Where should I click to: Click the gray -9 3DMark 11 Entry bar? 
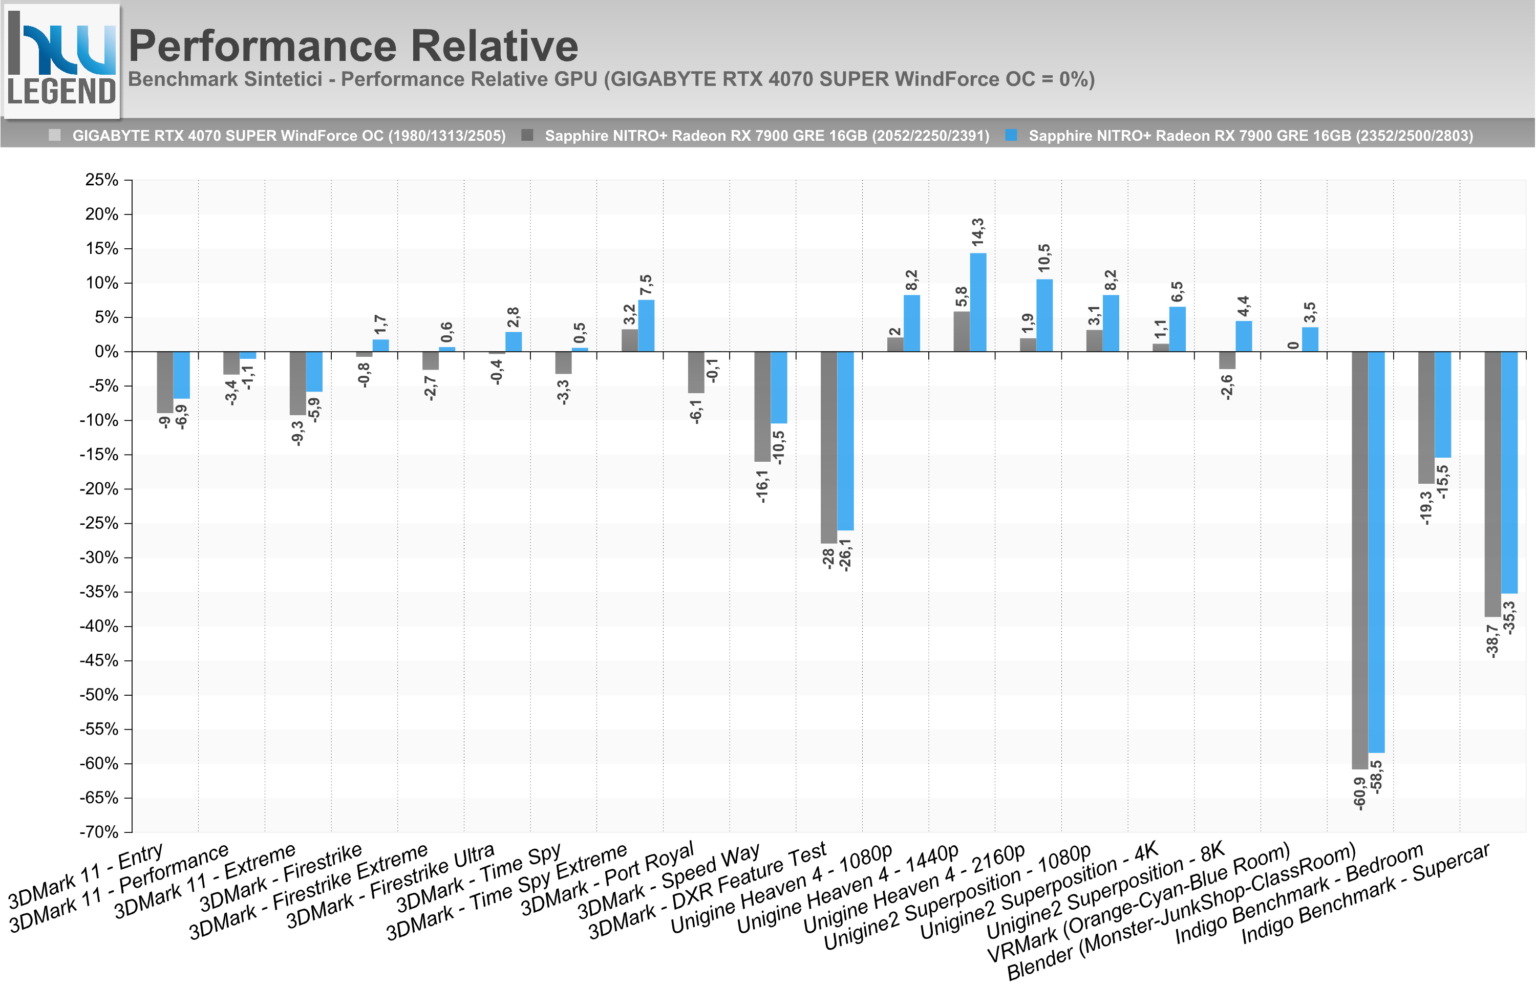coord(165,382)
